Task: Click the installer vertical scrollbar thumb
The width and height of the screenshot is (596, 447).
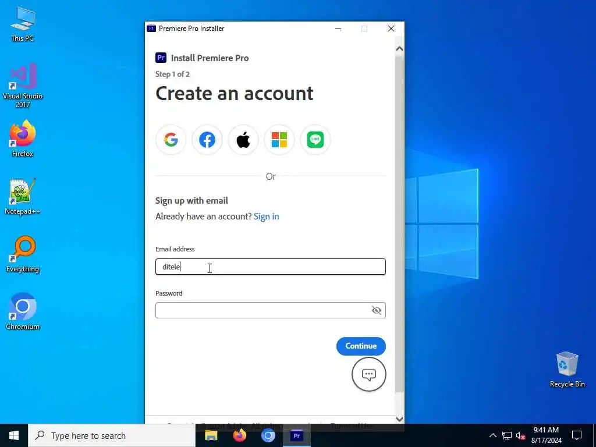Action: pos(399,224)
